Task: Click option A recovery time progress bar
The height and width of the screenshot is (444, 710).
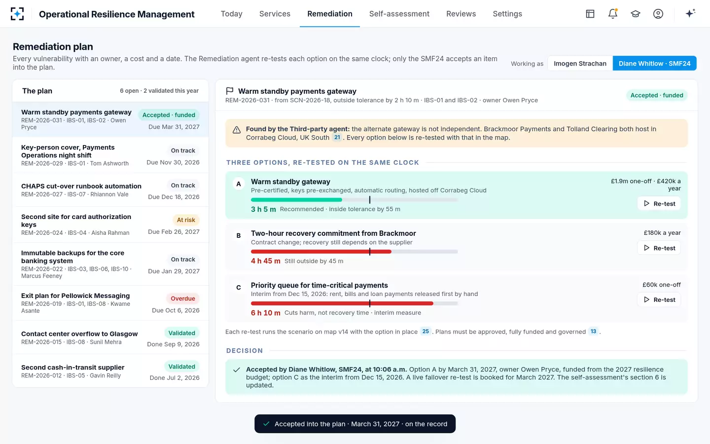Action: tap(355, 200)
